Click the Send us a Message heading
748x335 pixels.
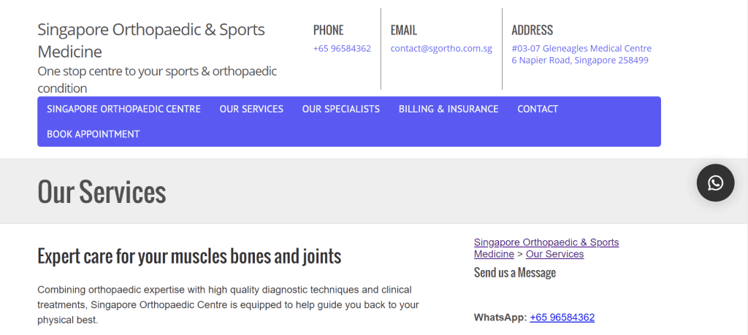click(515, 272)
